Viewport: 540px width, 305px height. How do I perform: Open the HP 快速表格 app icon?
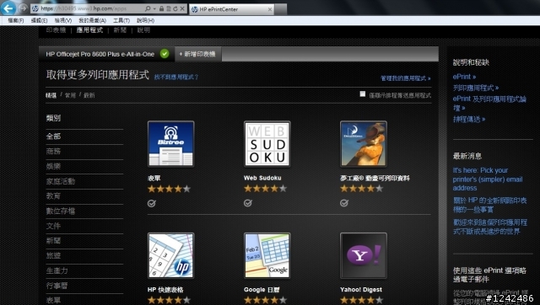click(x=170, y=255)
